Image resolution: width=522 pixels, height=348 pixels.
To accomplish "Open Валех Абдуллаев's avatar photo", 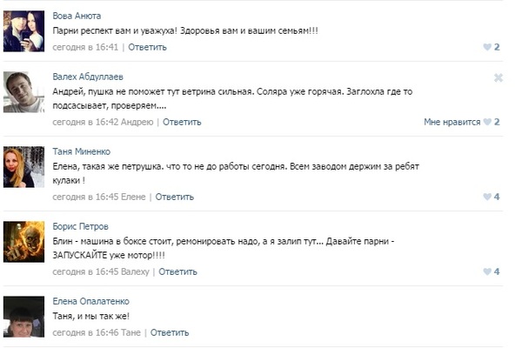I will coord(23,92).
